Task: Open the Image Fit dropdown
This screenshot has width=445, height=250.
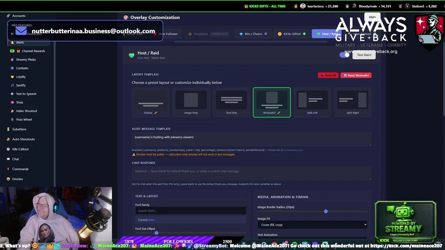Action: 312,225
